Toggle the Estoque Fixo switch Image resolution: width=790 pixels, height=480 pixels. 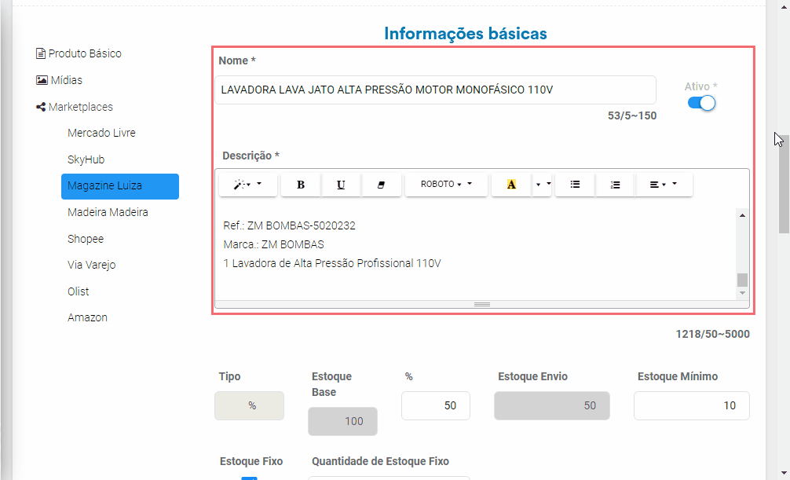point(250,478)
